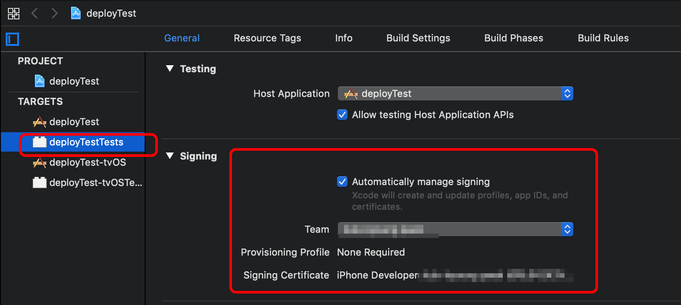The width and height of the screenshot is (681, 305).
Task: Click the deployTest project blueprint icon in sidebar
Action: [40, 81]
